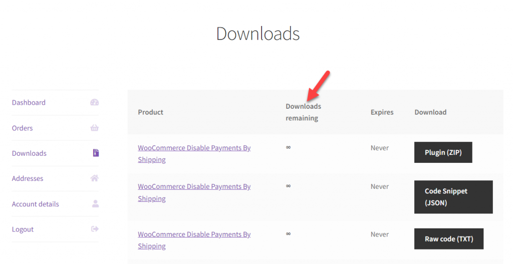This screenshot has width=513, height=264.
Task: Click the Downloads remaining column header
Action: [x=303, y=112]
